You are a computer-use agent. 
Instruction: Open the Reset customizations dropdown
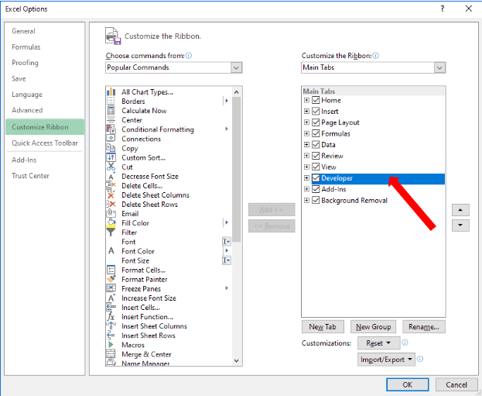(379, 343)
